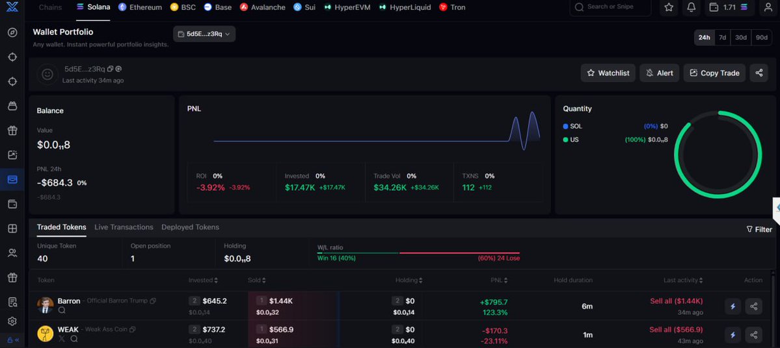This screenshot has width=780, height=348.
Task: Open the Deployed Tokens tab
Action: click(x=190, y=227)
